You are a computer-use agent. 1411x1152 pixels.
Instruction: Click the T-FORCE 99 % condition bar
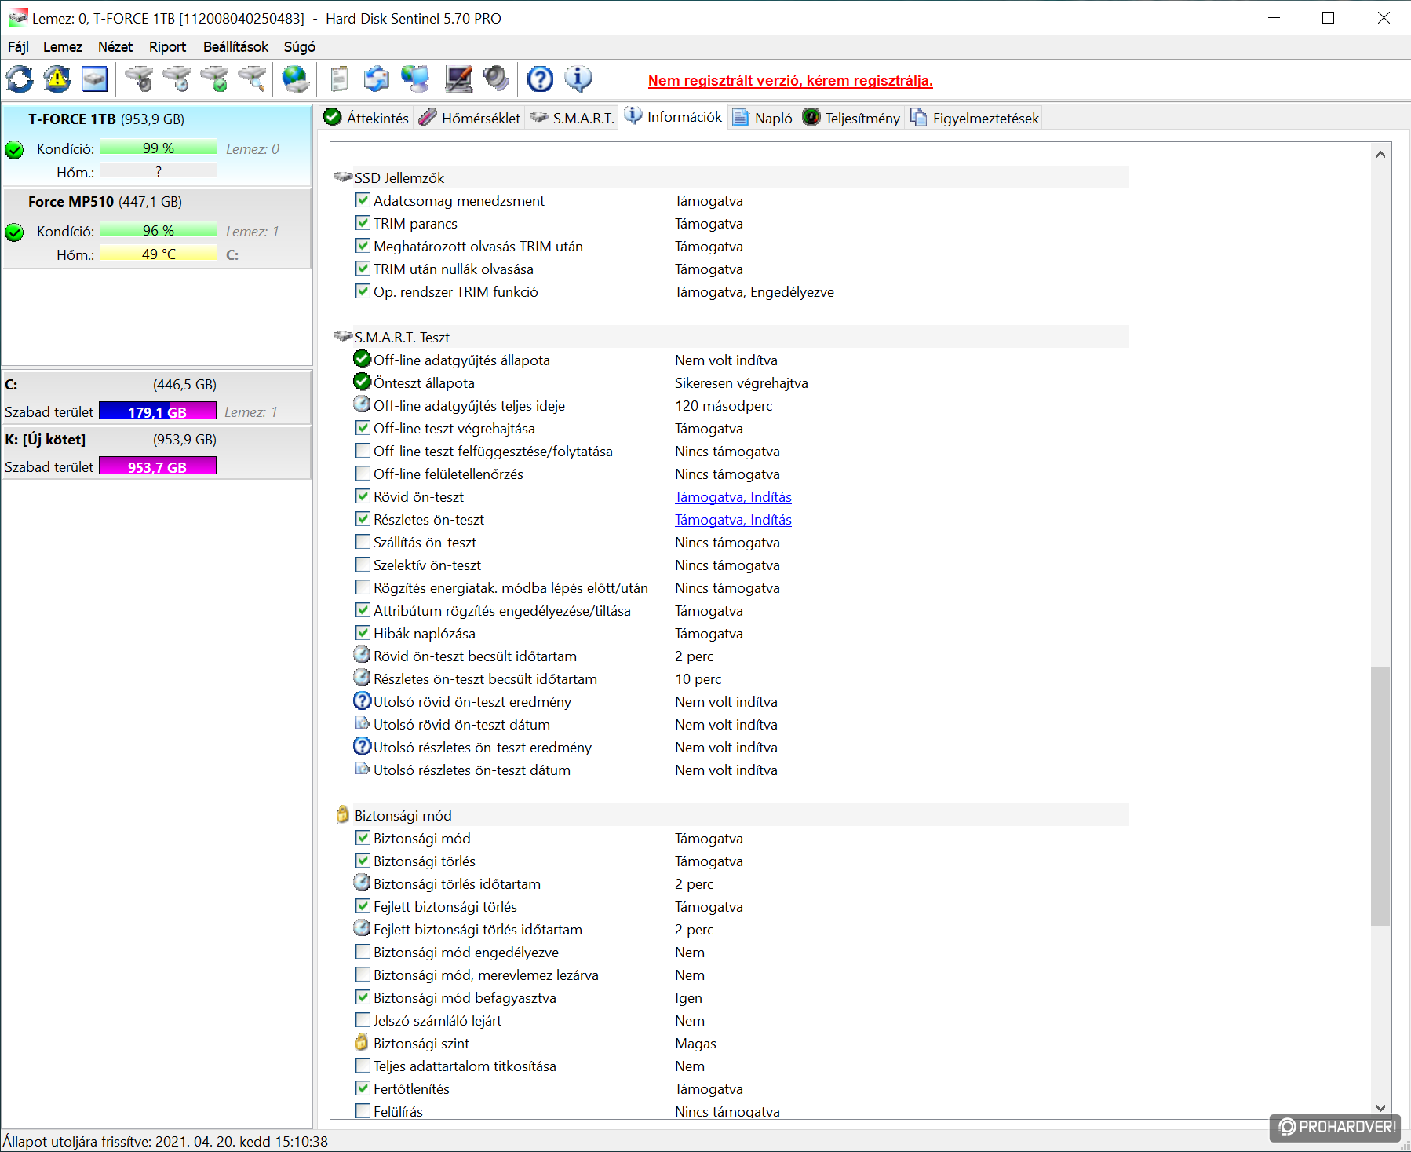(159, 148)
